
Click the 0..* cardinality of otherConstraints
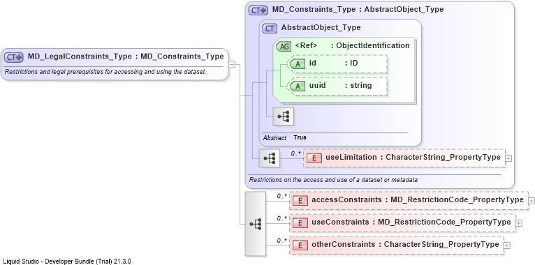[x=282, y=241]
